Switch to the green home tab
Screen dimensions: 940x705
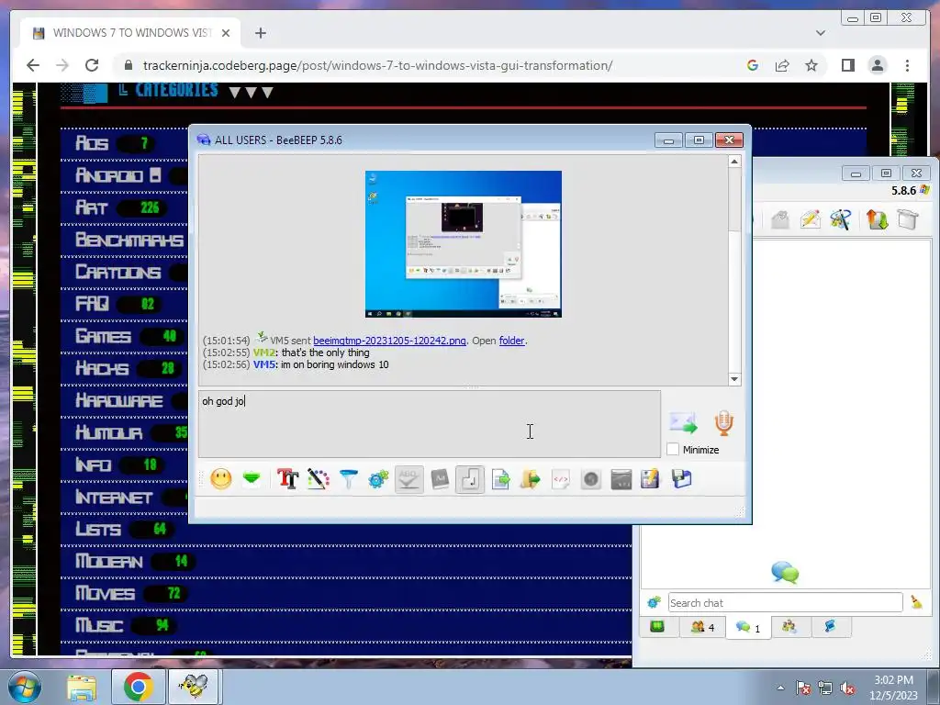(657, 627)
